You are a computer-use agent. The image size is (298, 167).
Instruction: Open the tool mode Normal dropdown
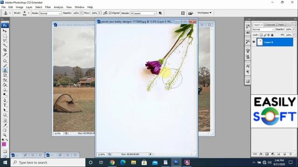(x=50, y=13)
